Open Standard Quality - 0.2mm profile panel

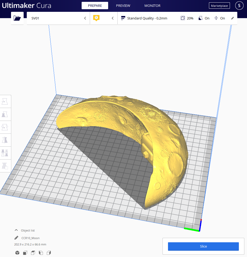(x=147, y=18)
